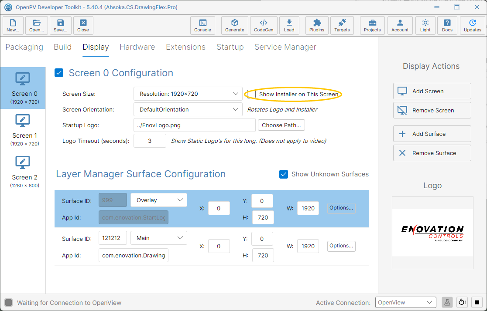Toggle the Screen 0 Configuration checkbox
The height and width of the screenshot is (311, 487).
[x=59, y=73]
